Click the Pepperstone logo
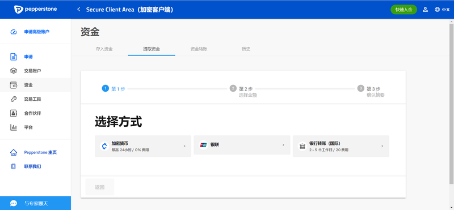The width and height of the screenshot is (454, 210). [36, 9]
